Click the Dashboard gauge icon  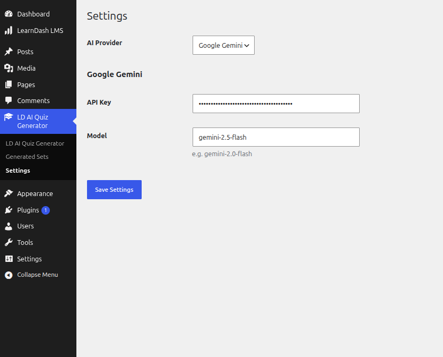(9, 14)
